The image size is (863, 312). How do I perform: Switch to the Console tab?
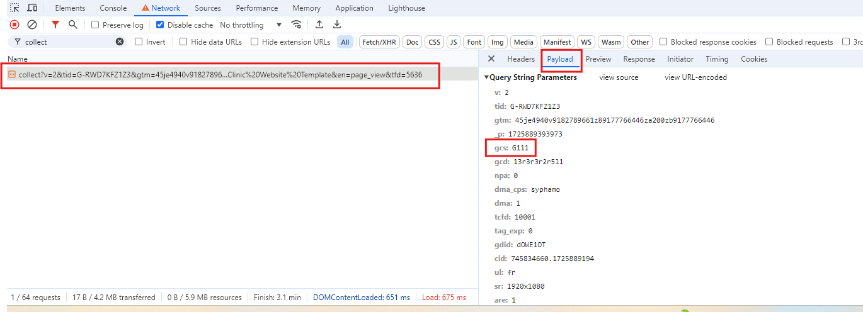point(113,8)
